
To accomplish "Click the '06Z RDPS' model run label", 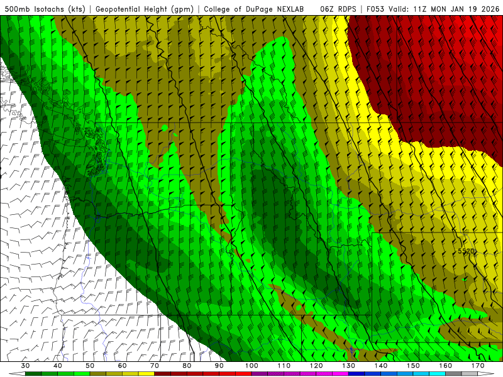I will 338,9.
